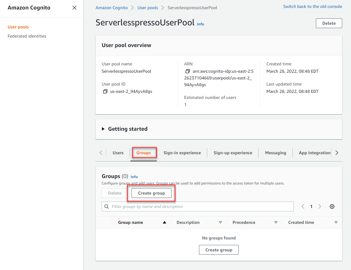Viewport: 351px width, 270px height.
Task: Open the App integration tab
Action: click(x=314, y=153)
